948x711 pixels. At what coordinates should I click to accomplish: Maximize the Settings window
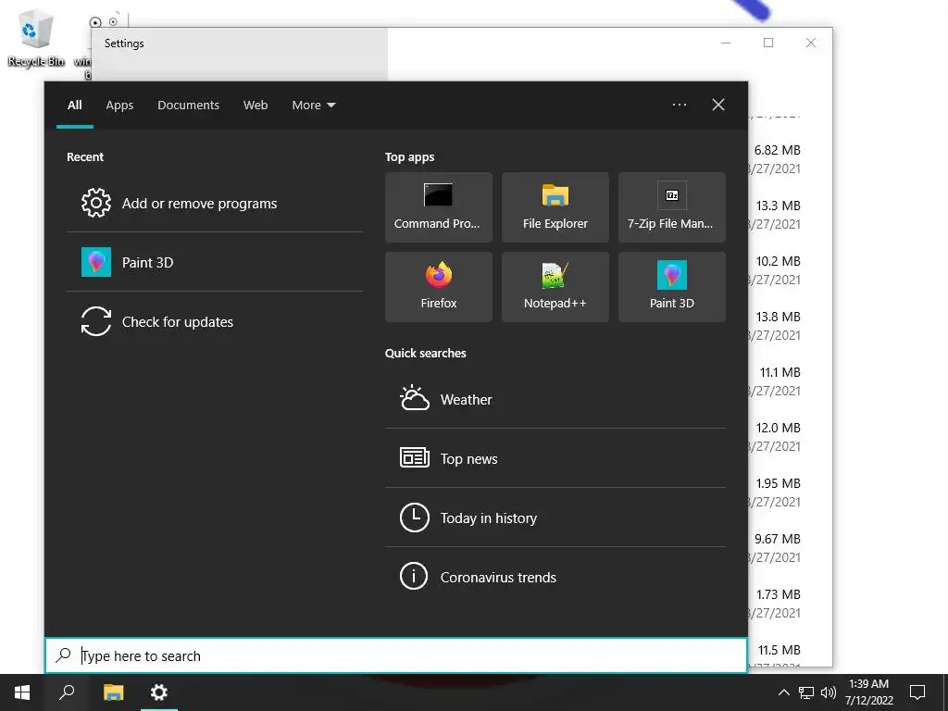click(x=768, y=43)
